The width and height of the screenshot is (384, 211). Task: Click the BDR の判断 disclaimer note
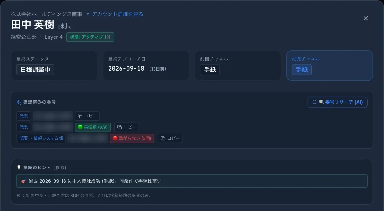(84, 195)
